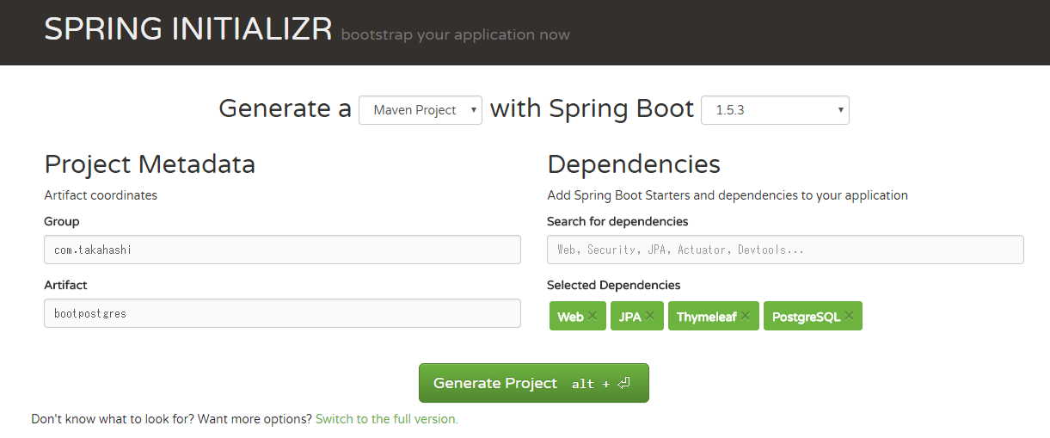Remove the JPA dependency with its X
Screen dimensions: 1050x438
click(x=650, y=316)
